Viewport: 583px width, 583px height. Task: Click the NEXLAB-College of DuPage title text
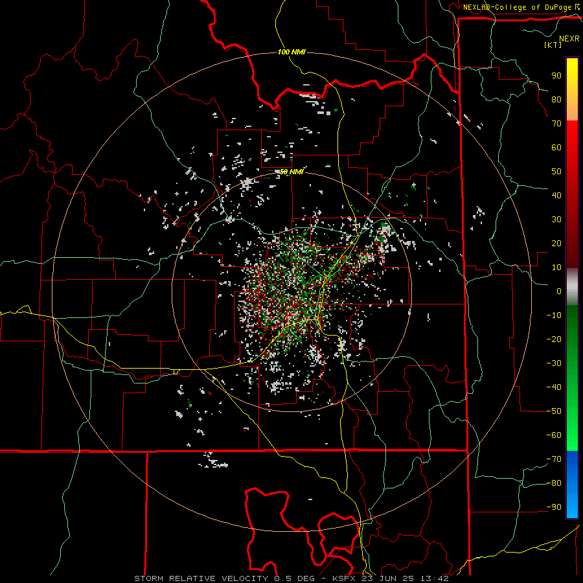[x=518, y=7]
